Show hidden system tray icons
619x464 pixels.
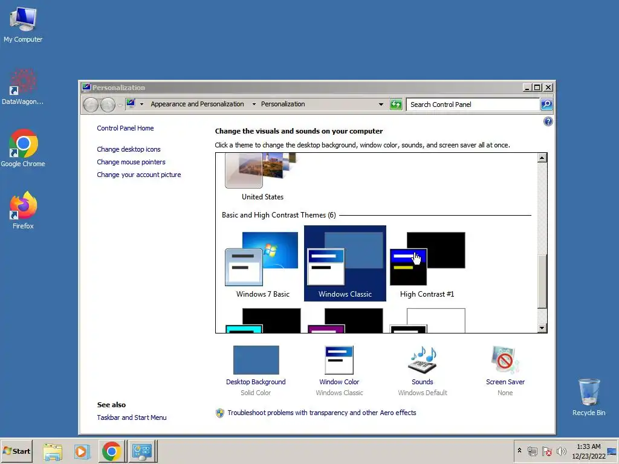tap(519, 451)
